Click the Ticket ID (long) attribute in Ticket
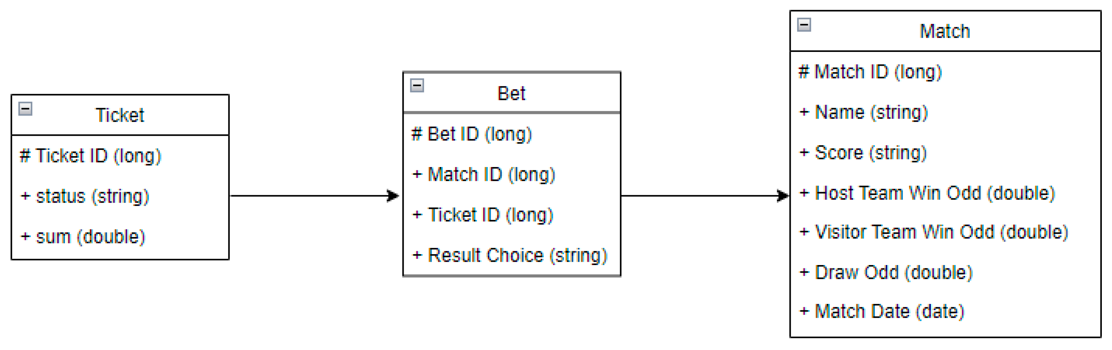 click(91, 156)
